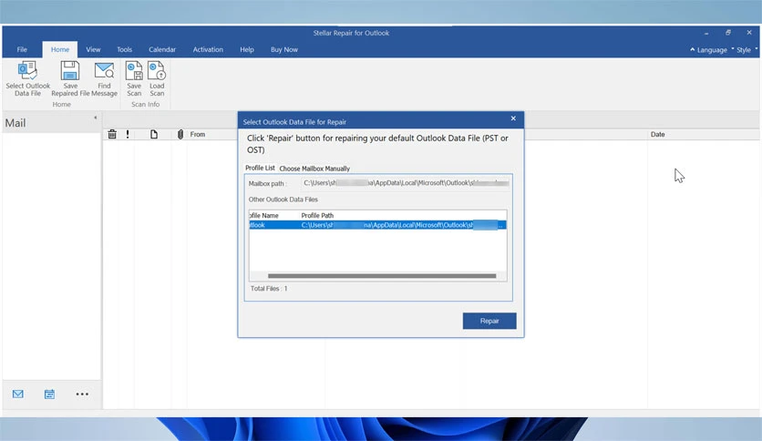Open the Tools ribbon tab
The width and height of the screenshot is (762, 441).
tap(124, 49)
